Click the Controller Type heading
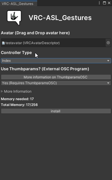This screenshot has height=180, width=112. click(16, 53)
